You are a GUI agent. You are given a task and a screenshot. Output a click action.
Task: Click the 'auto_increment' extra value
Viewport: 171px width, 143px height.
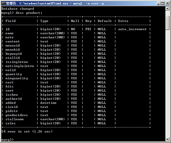132,29
